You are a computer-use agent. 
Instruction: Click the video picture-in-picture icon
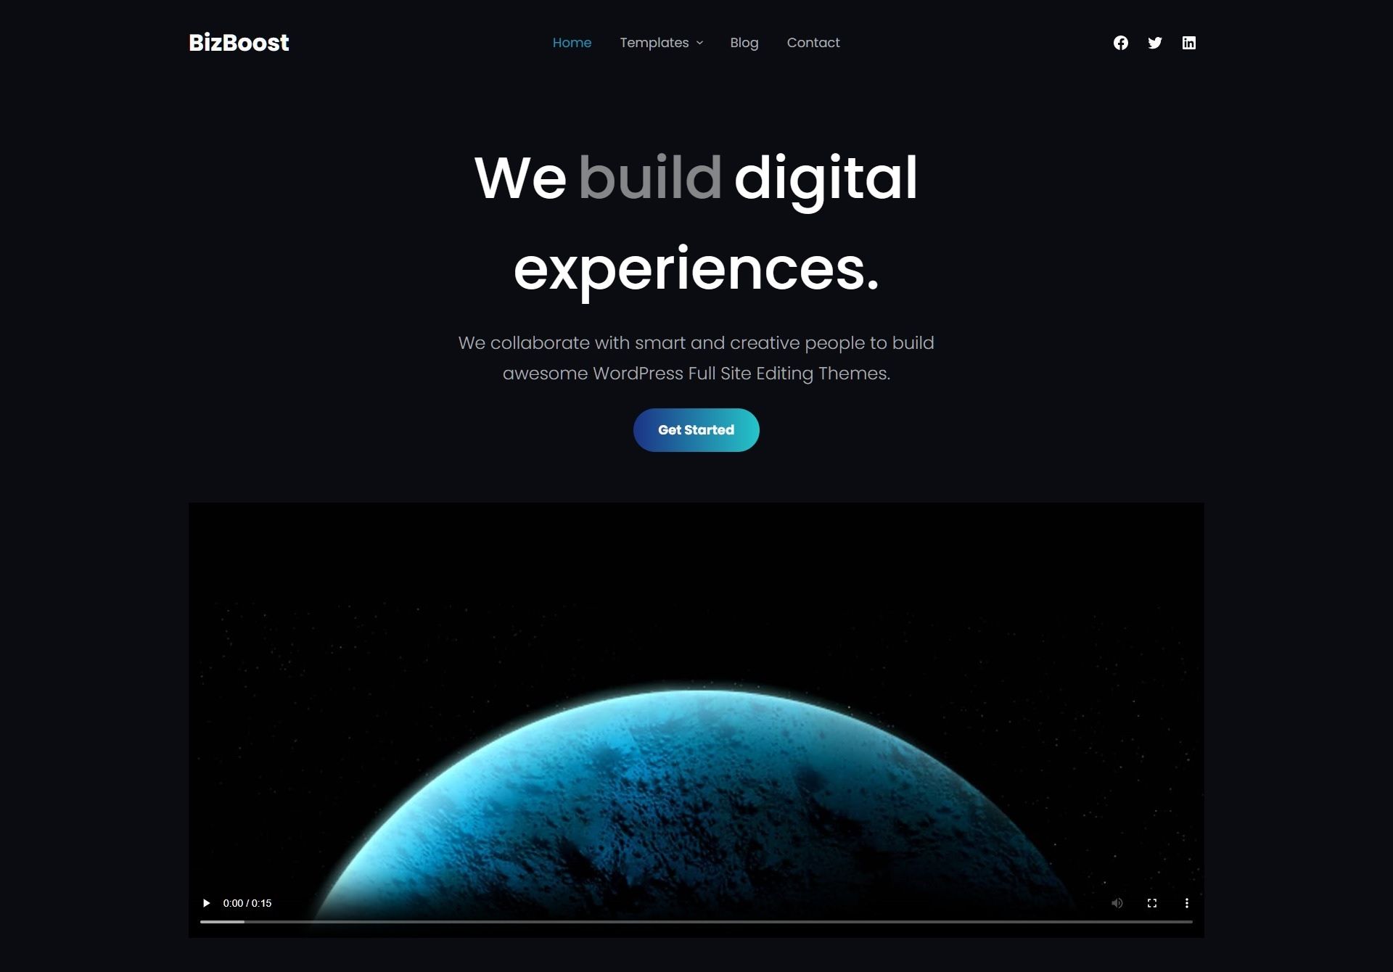click(1187, 902)
